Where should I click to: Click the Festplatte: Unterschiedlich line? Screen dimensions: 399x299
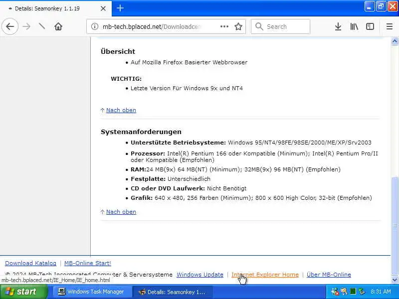click(171, 179)
